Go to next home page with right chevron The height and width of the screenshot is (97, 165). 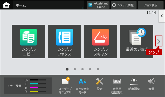click(x=159, y=41)
